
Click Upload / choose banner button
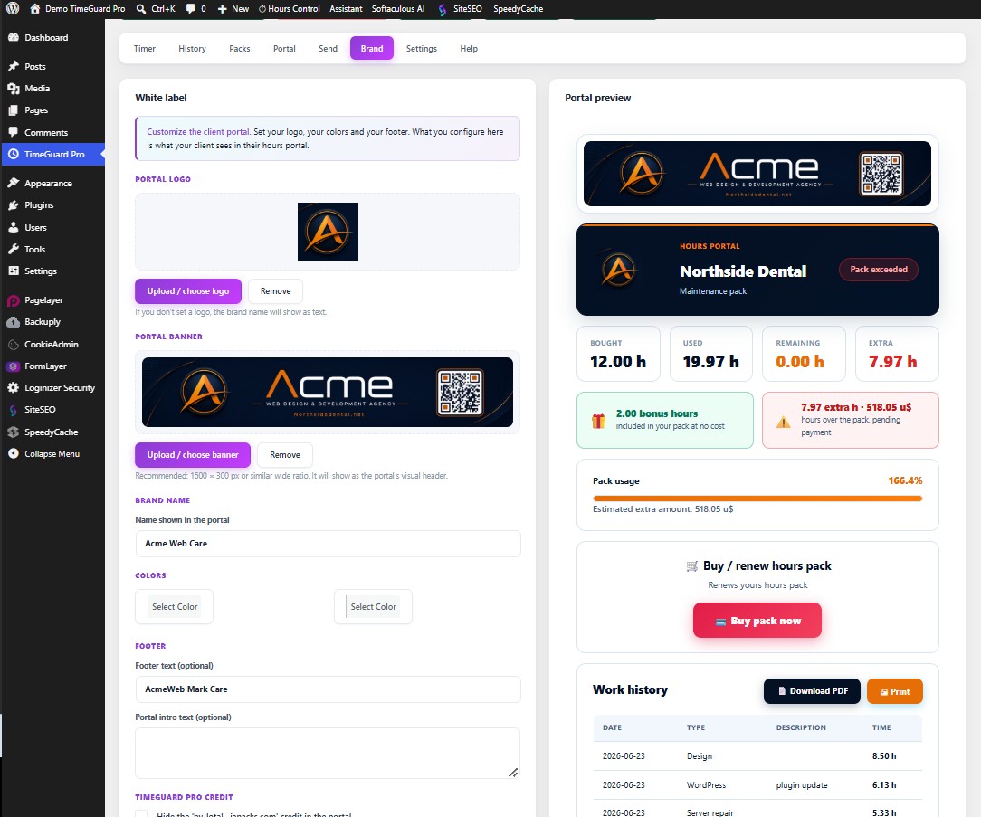[x=193, y=455]
